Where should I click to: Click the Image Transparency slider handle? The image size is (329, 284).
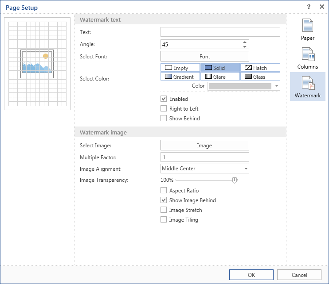point(235,180)
